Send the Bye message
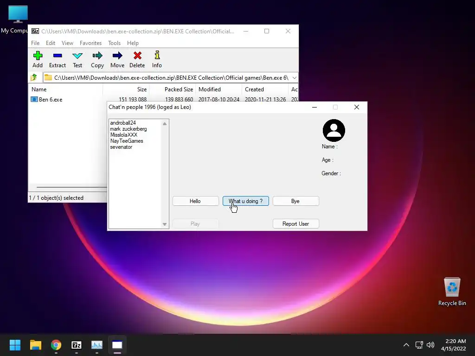 (x=295, y=201)
